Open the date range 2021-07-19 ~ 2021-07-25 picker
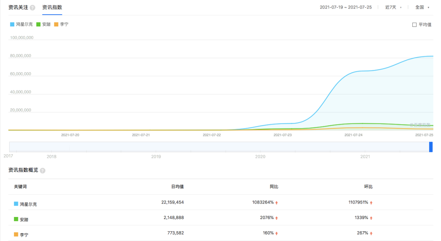Screen dimensions: 441x241 tap(345, 7)
